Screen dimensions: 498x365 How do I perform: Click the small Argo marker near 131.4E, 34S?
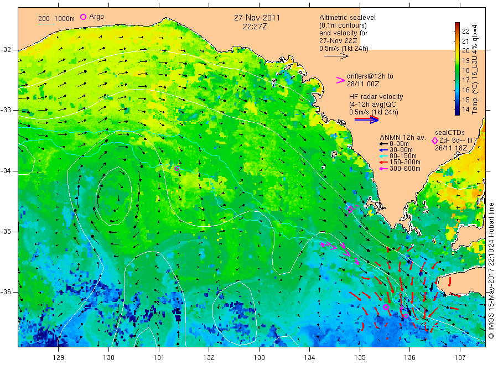coord(177,169)
